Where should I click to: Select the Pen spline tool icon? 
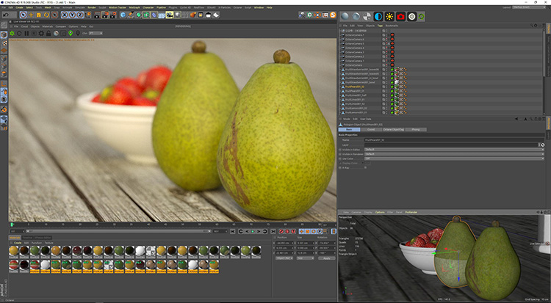click(x=131, y=15)
